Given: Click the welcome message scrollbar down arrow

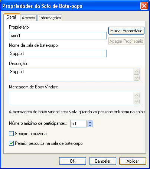Looking at the screenshot, I should 137,101.
